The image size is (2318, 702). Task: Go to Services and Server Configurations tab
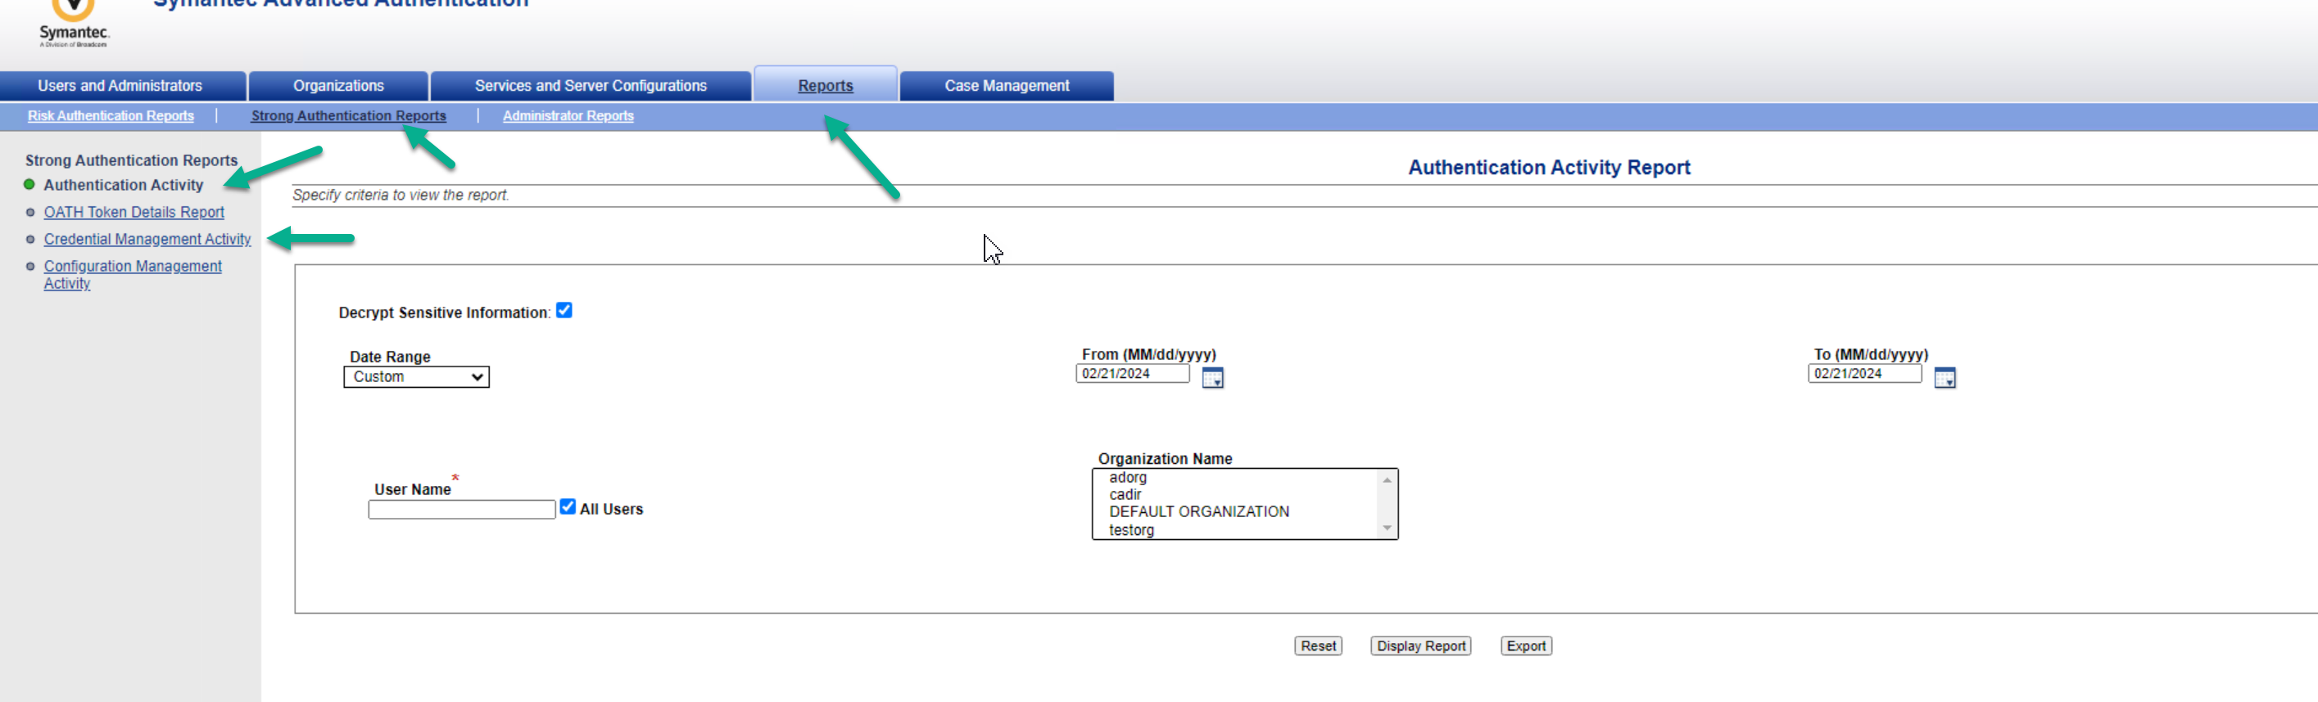click(x=591, y=86)
